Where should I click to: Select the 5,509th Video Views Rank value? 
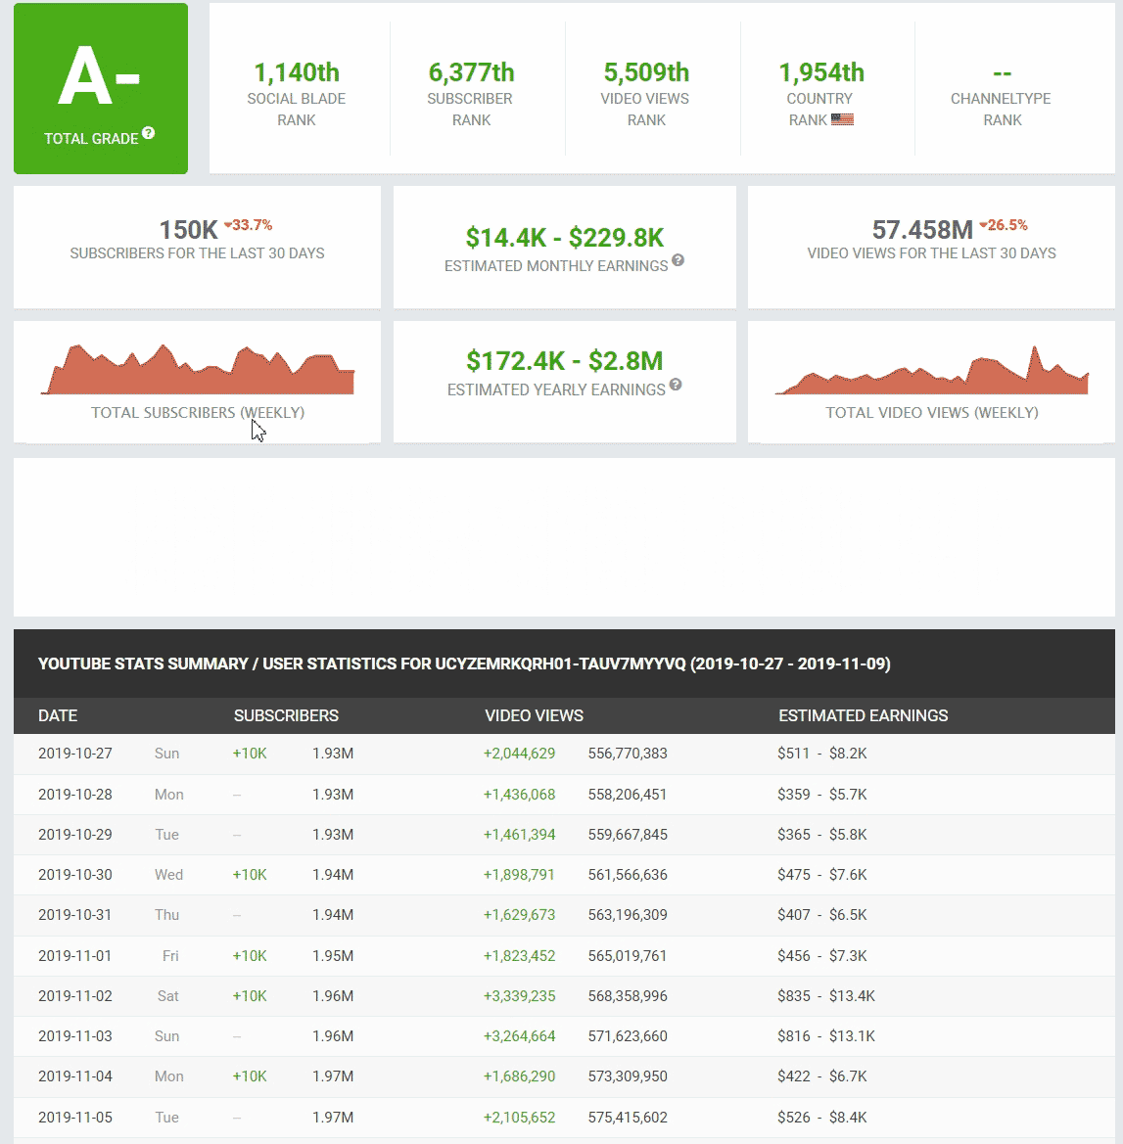646,72
